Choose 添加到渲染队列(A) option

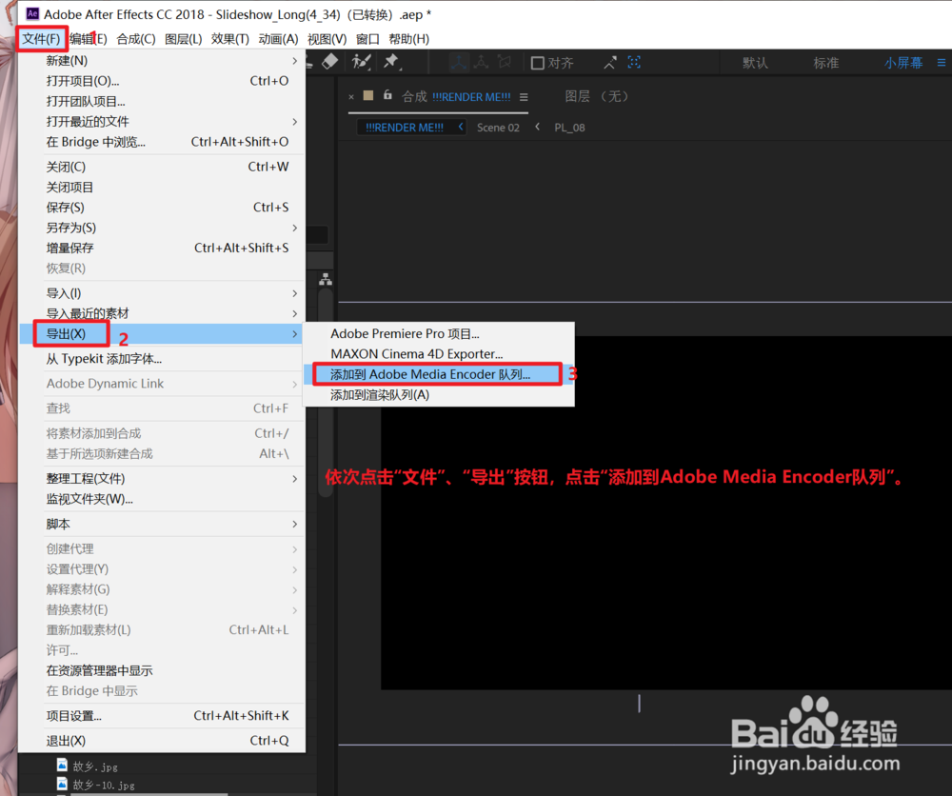438,394
